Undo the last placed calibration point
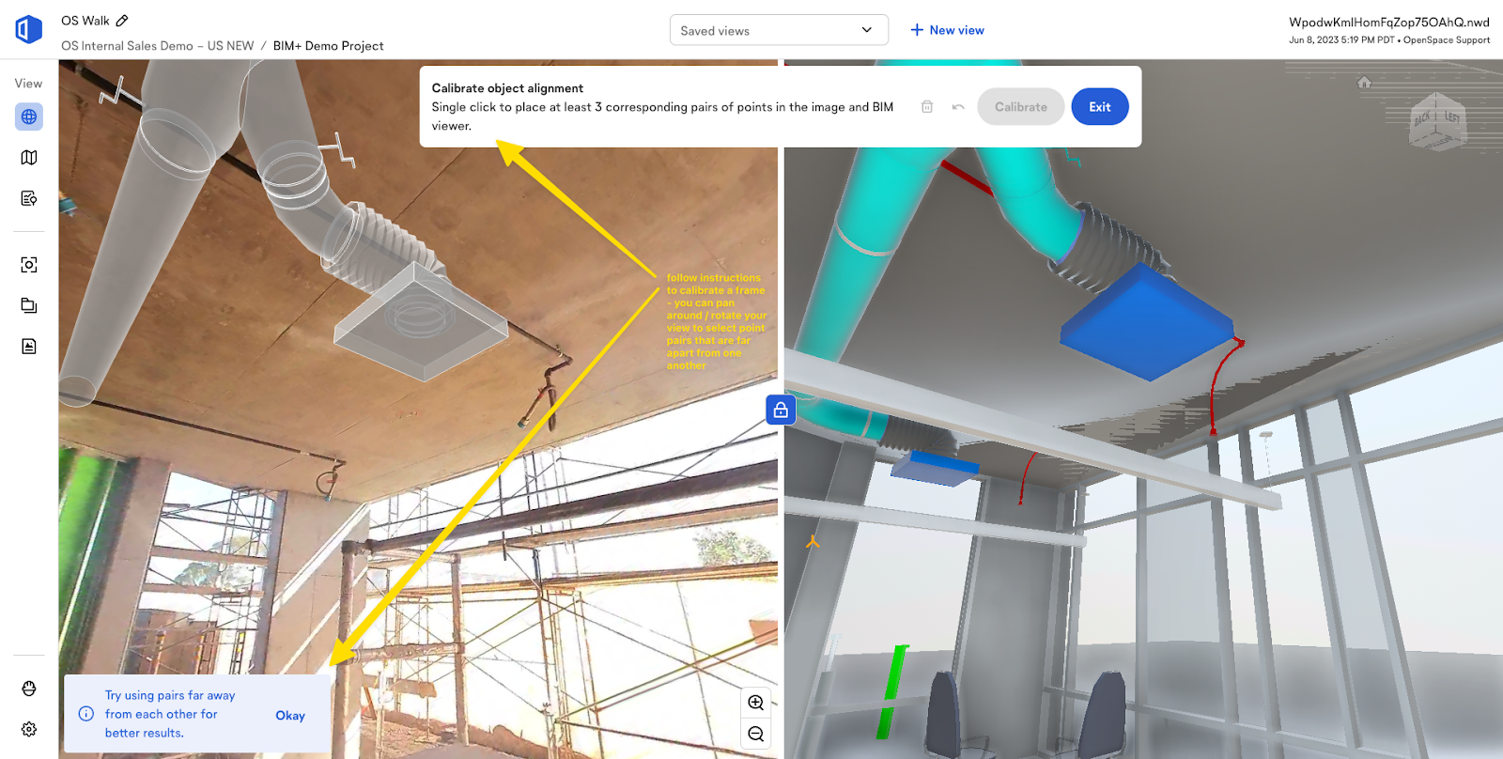Screen dimensions: 1503x759 click(x=958, y=107)
